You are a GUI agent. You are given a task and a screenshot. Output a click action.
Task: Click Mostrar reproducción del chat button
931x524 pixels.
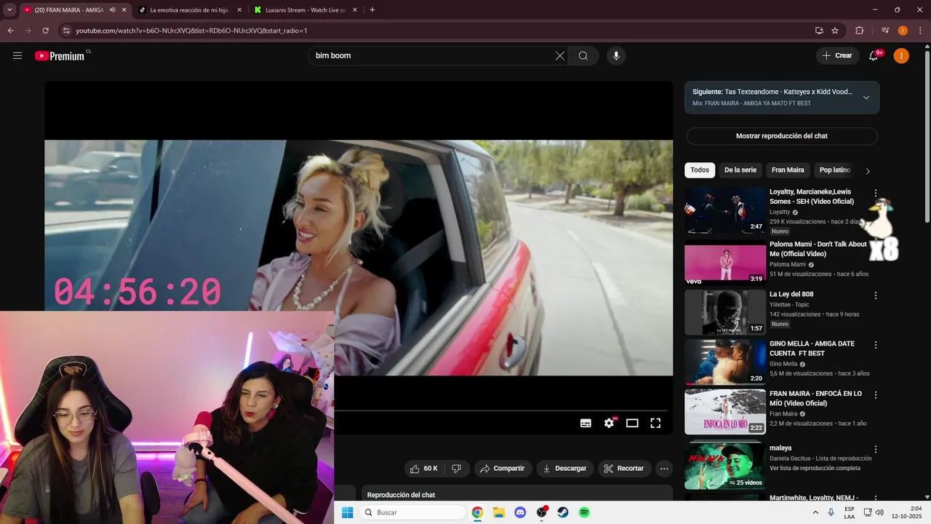coord(782,136)
